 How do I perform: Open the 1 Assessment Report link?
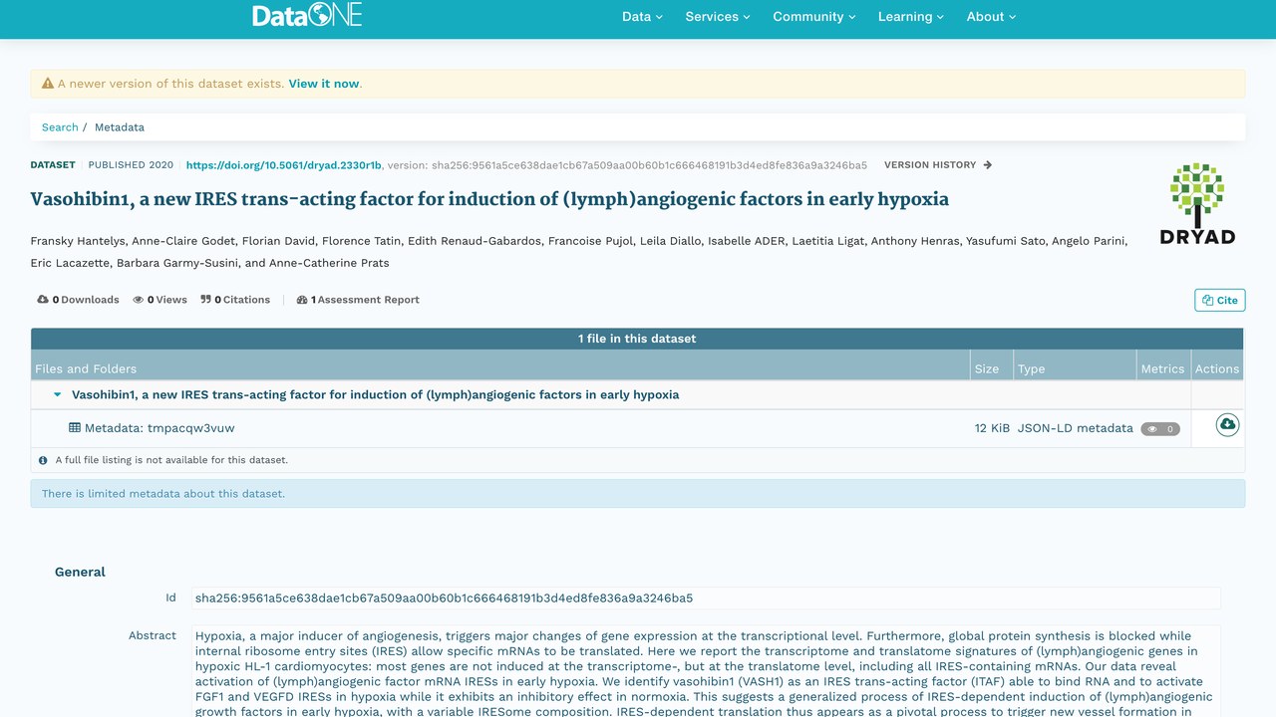tap(358, 300)
